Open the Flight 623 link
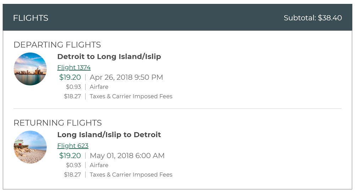This screenshot has width=355, height=191. coord(73,146)
